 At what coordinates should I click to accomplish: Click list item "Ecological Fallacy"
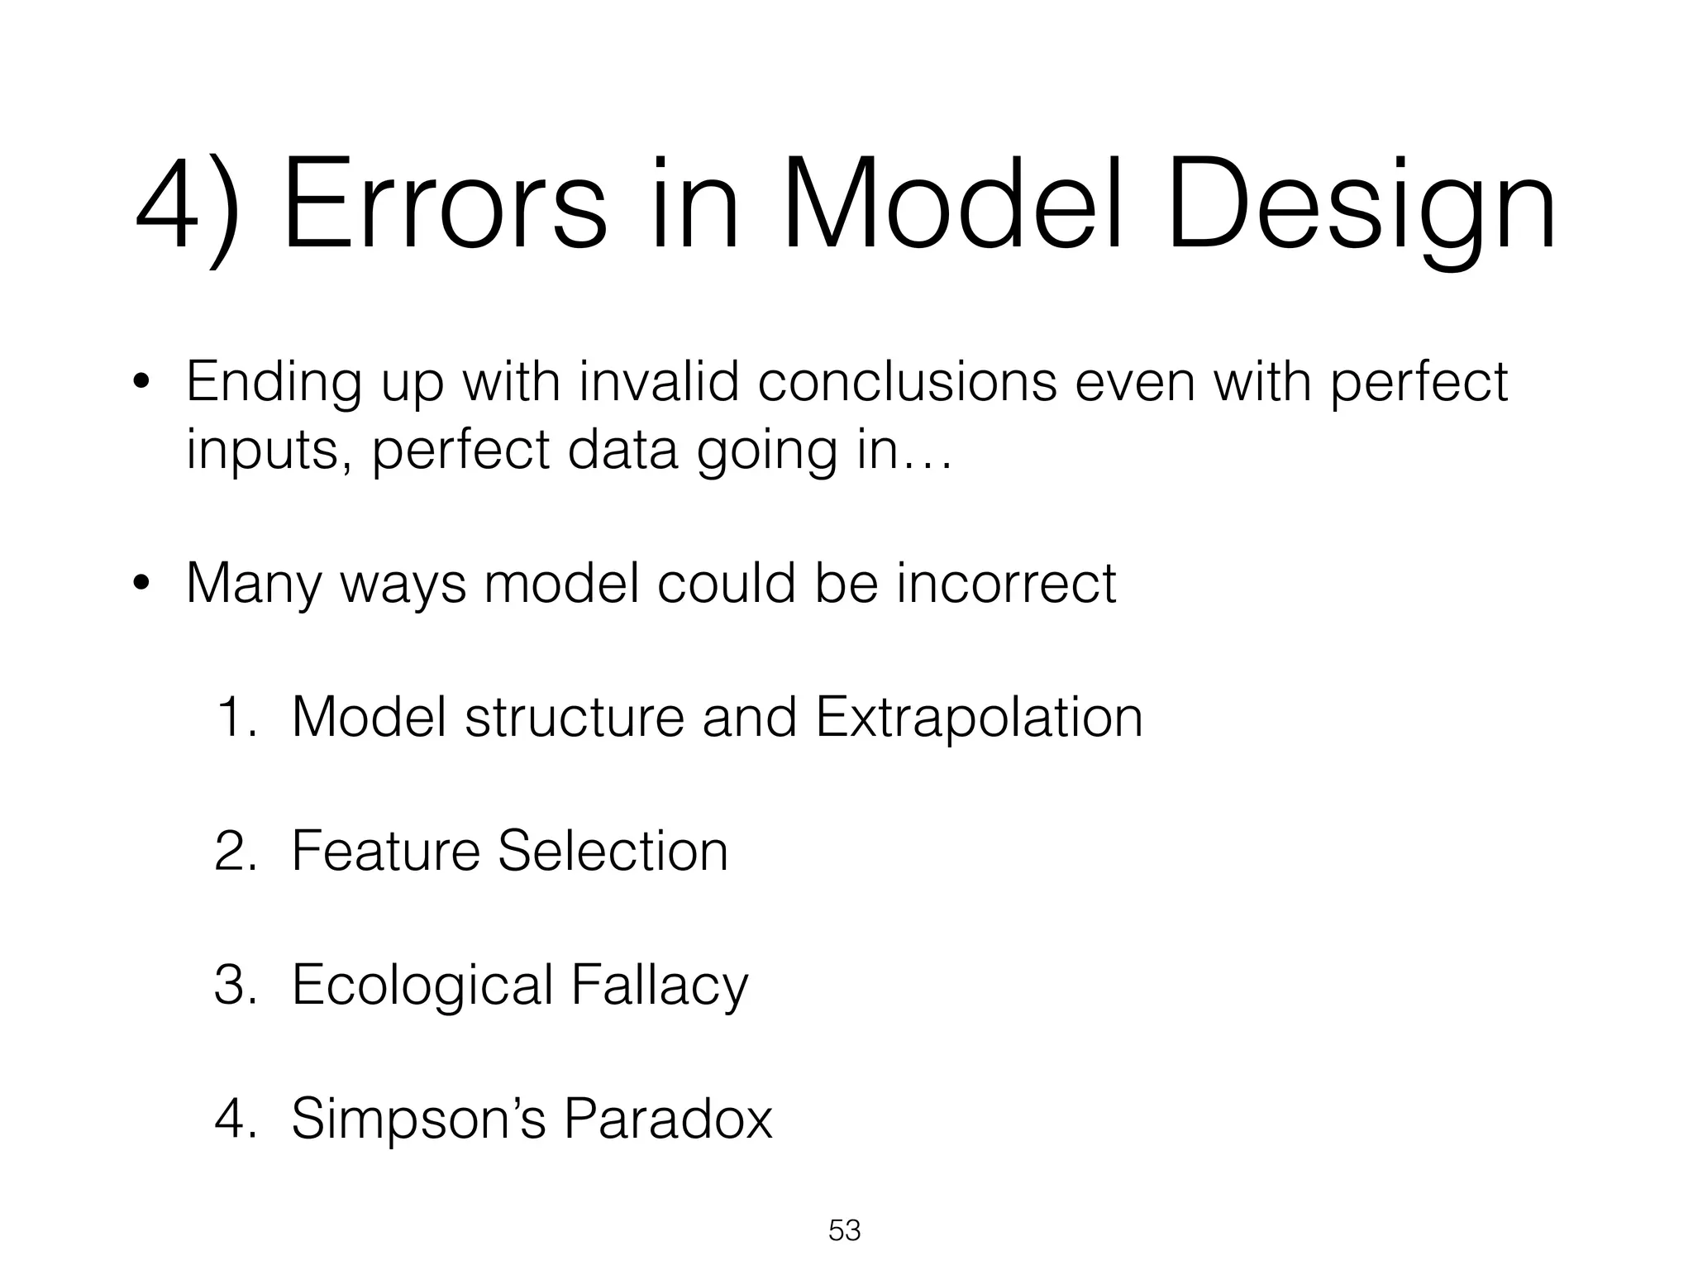coord(519,985)
